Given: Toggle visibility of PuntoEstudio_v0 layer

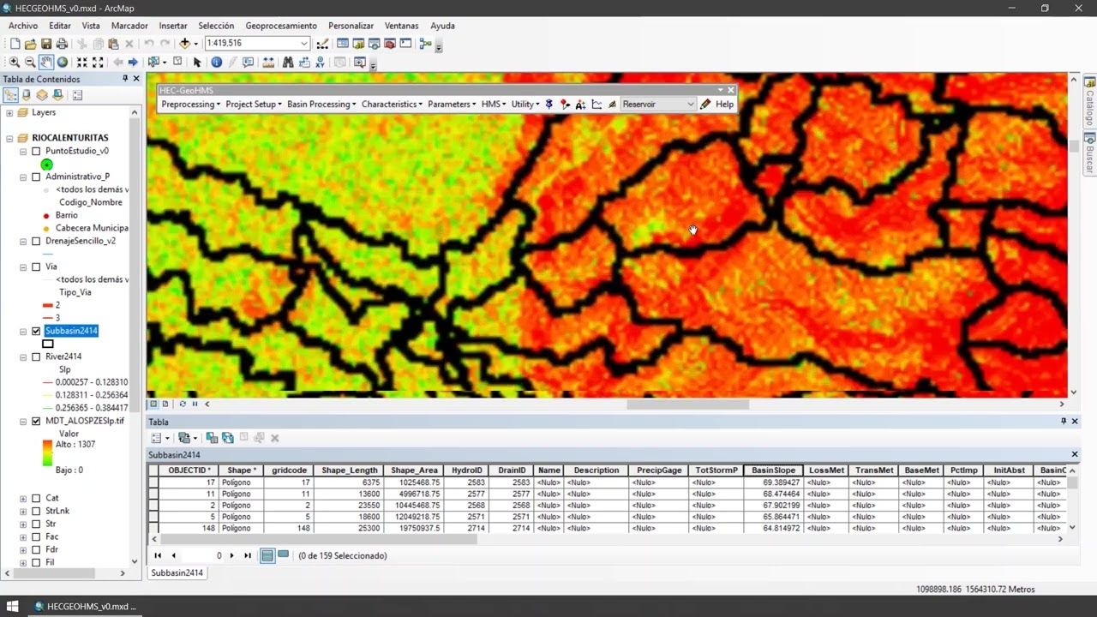Looking at the screenshot, I should [x=36, y=152].
